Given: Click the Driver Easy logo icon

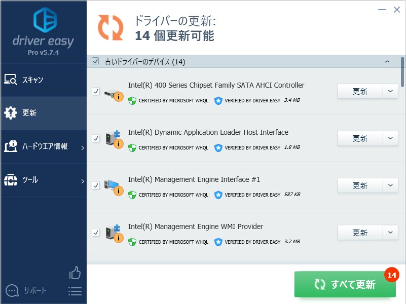Looking at the screenshot, I should (45, 20).
